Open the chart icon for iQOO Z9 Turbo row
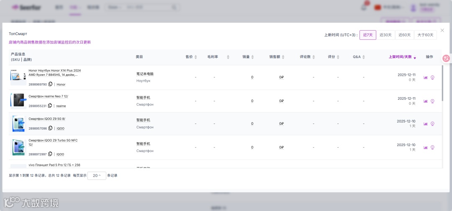The width and height of the screenshot is (452, 211). 426,147
